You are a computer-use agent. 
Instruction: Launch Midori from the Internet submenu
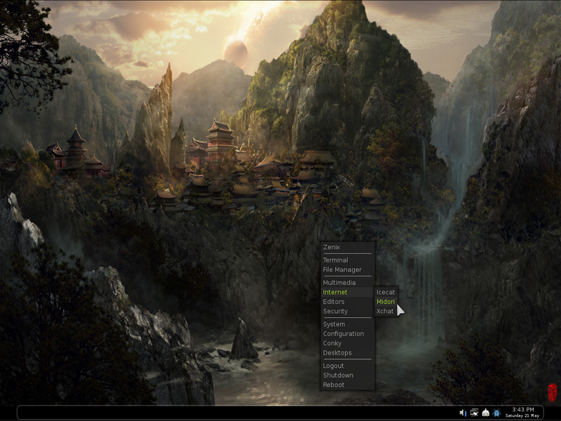[386, 302]
